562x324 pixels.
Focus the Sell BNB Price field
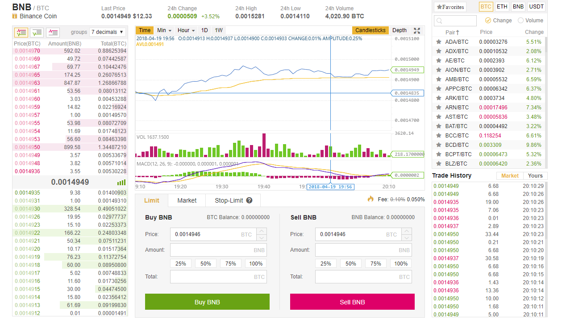(358, 234)
